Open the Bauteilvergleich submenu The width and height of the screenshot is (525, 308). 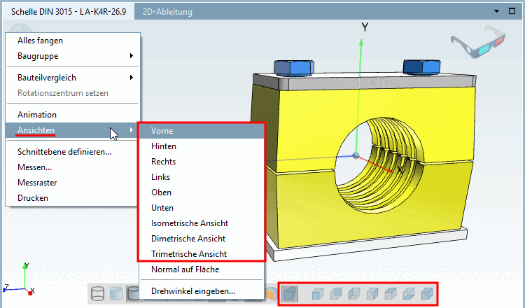point(72,78)
